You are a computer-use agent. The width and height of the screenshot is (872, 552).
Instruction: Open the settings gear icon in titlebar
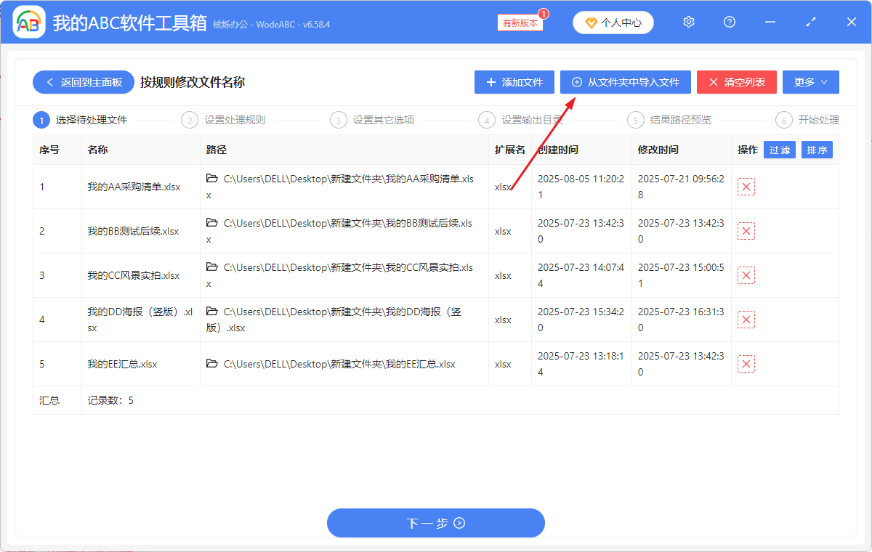coord(688,22)
